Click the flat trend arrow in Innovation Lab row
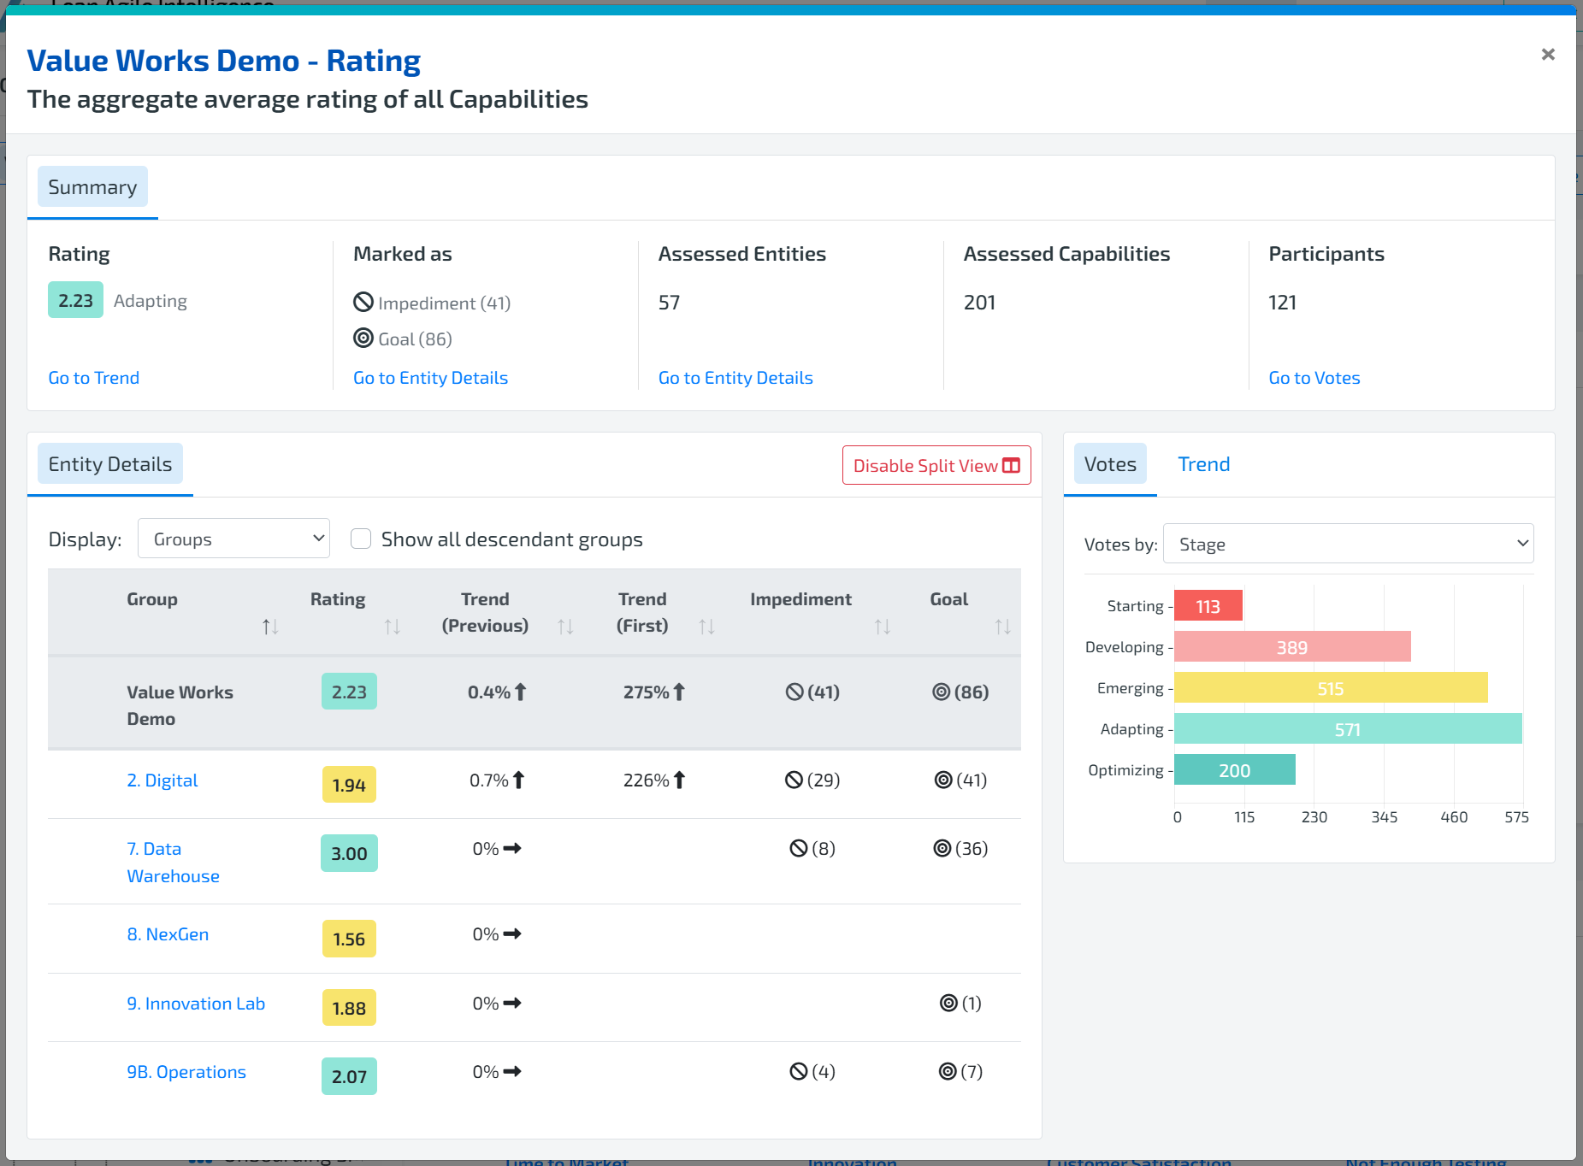Viewport: 1583px width, 1166px height. coord(512,1003)
